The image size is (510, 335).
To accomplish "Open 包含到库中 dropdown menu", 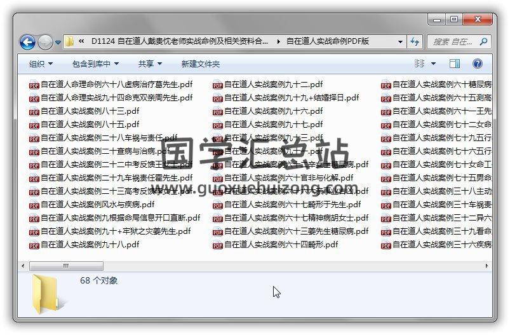I will tap(96, 64).
